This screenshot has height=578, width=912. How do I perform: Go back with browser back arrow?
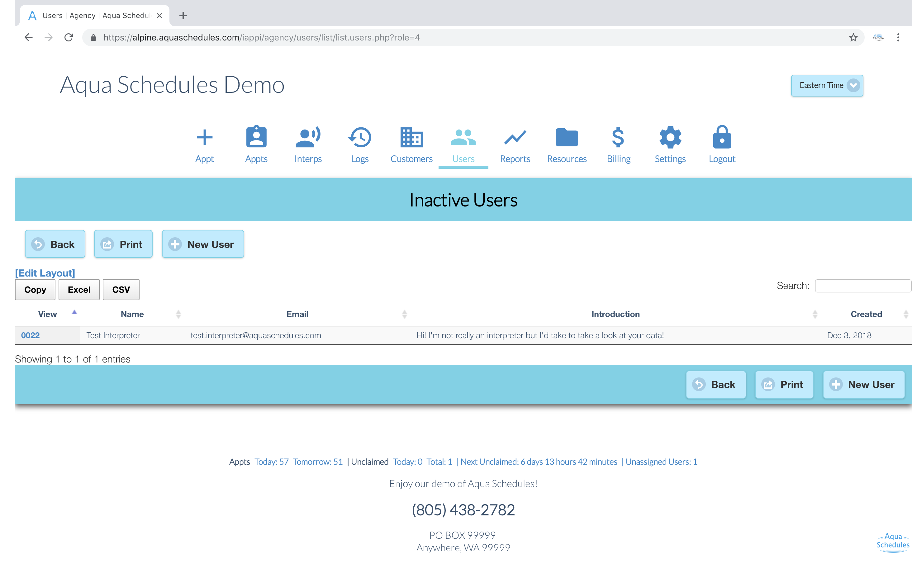click(28, 37)
